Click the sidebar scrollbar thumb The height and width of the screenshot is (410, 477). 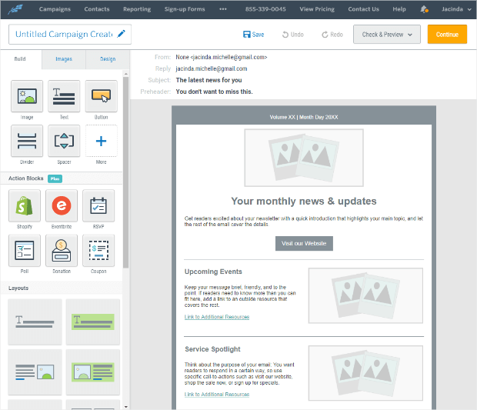125,172
